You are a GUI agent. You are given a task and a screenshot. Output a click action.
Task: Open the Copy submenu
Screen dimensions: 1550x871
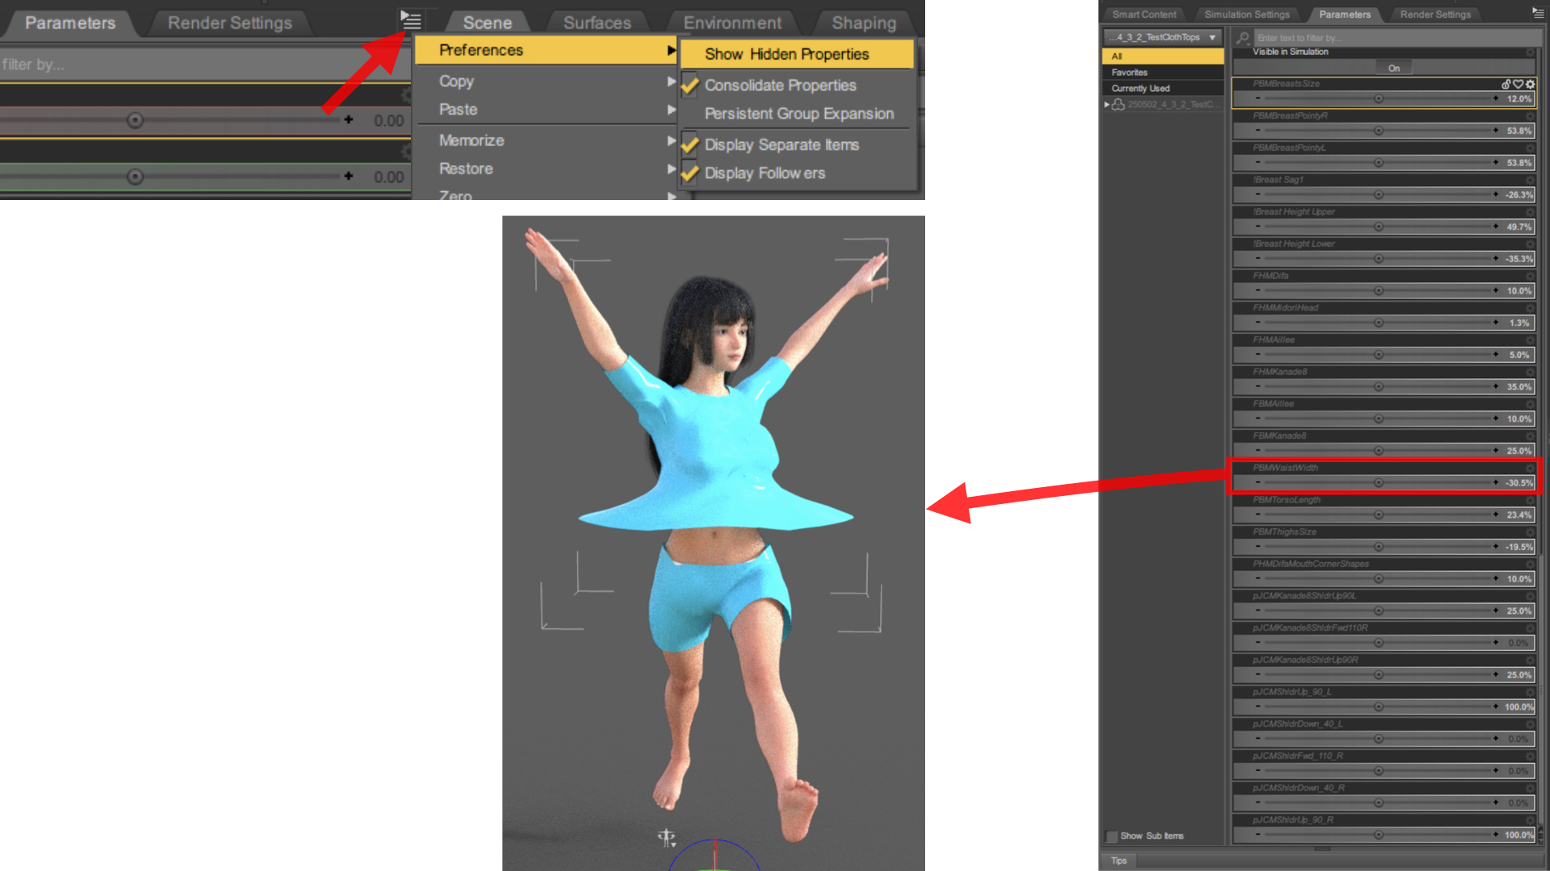click(x=547, y=81)
